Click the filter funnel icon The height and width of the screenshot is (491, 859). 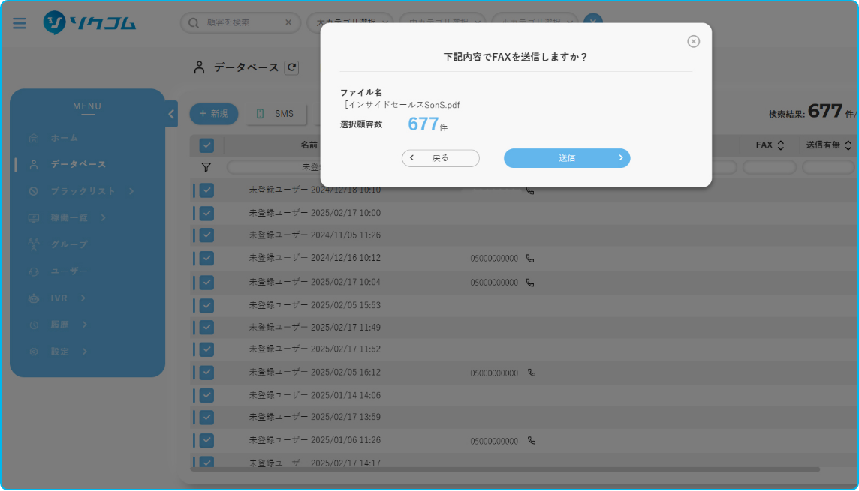206,167
